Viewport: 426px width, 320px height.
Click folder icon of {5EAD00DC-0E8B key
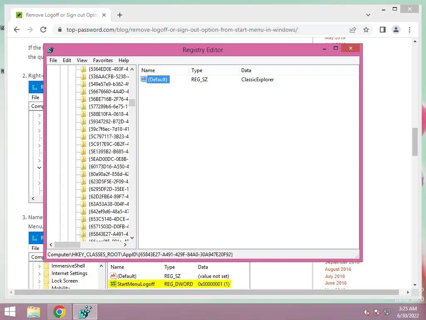click(83, 159)
